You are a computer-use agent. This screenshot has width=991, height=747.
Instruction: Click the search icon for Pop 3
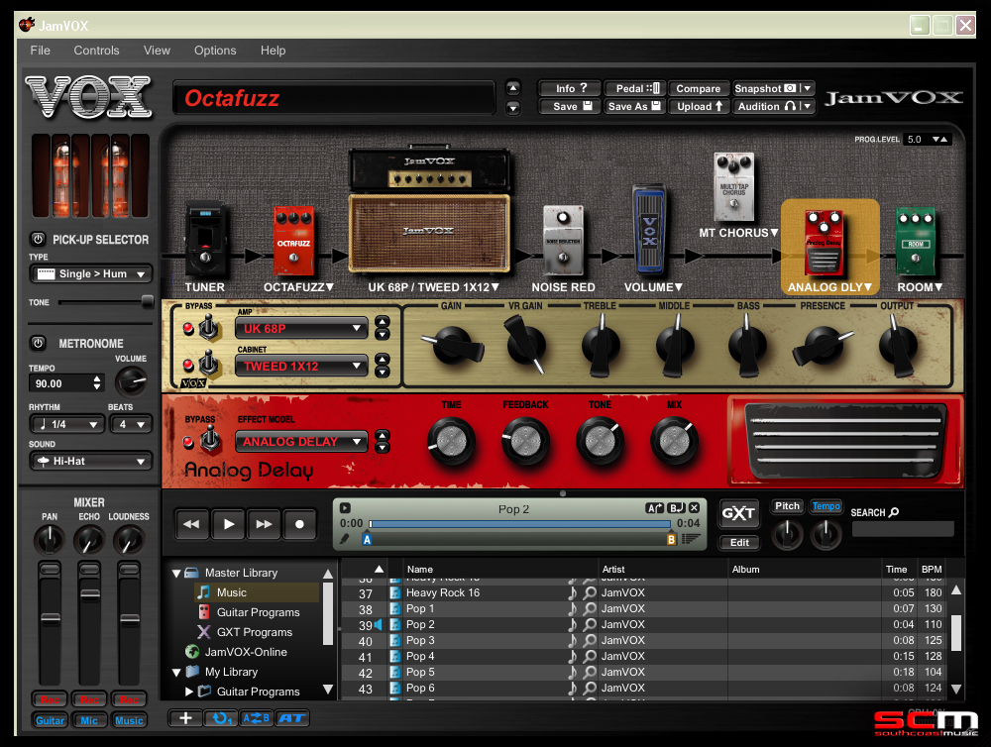[589, 640]
